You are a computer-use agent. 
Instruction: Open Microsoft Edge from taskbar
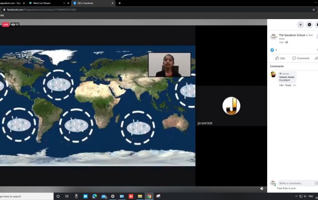coord(94,196)
